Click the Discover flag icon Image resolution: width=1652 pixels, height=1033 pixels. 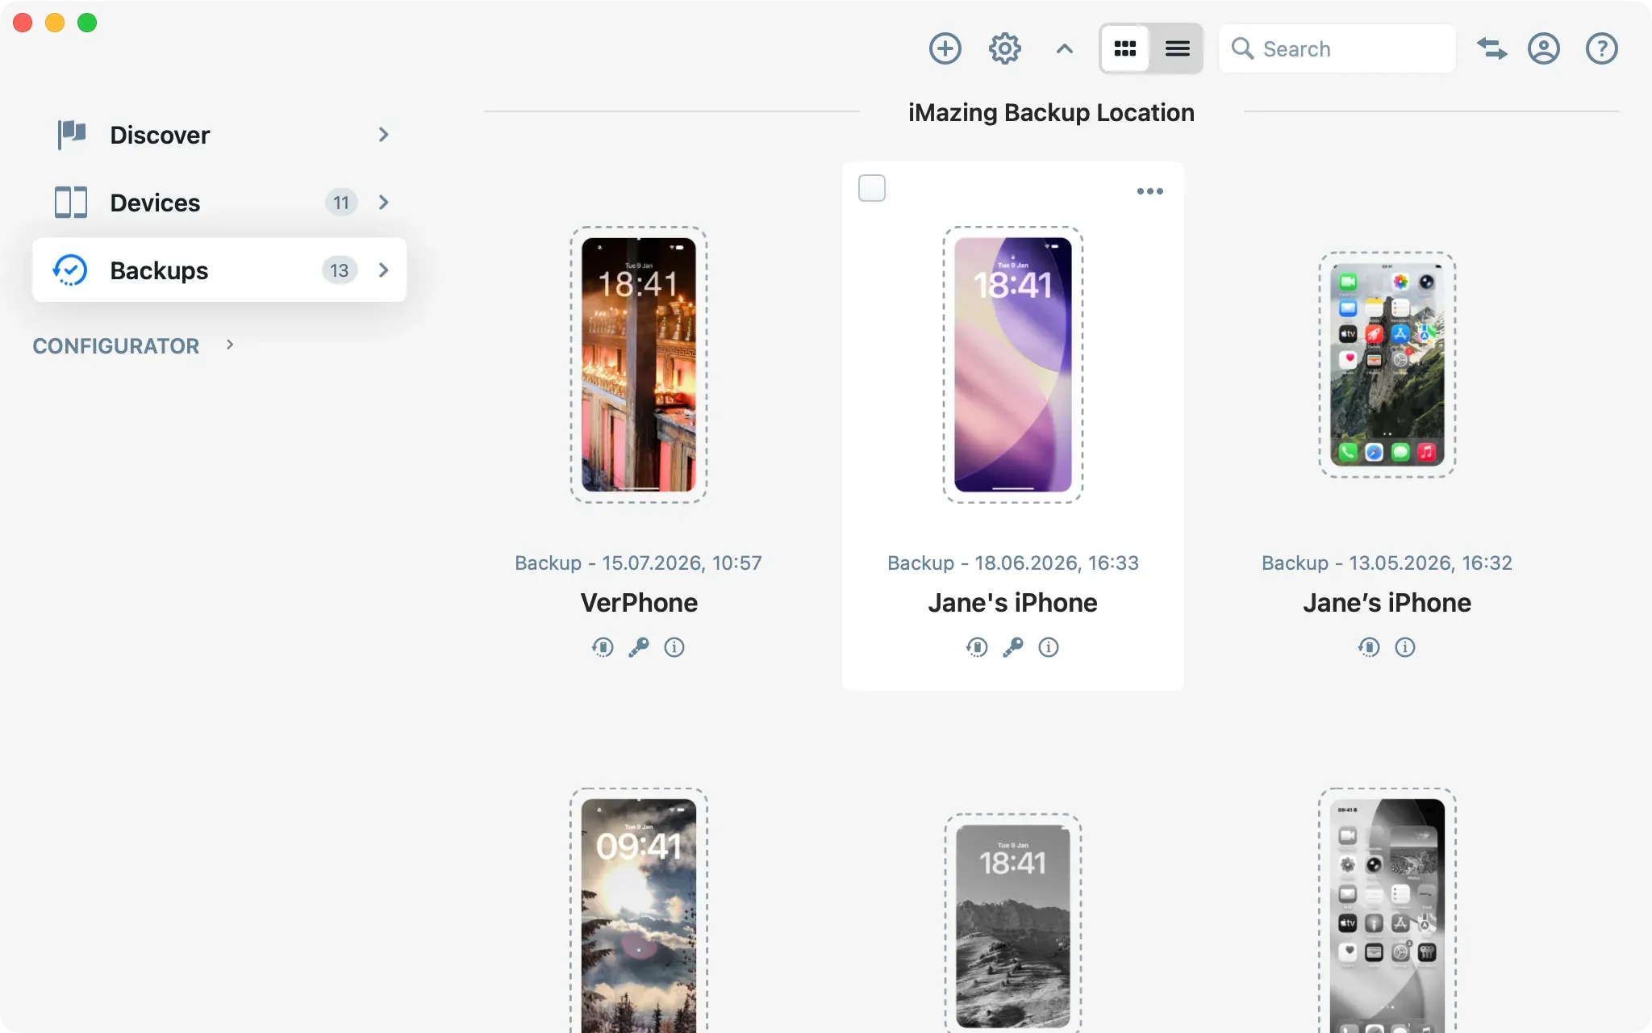click(71, 135)
